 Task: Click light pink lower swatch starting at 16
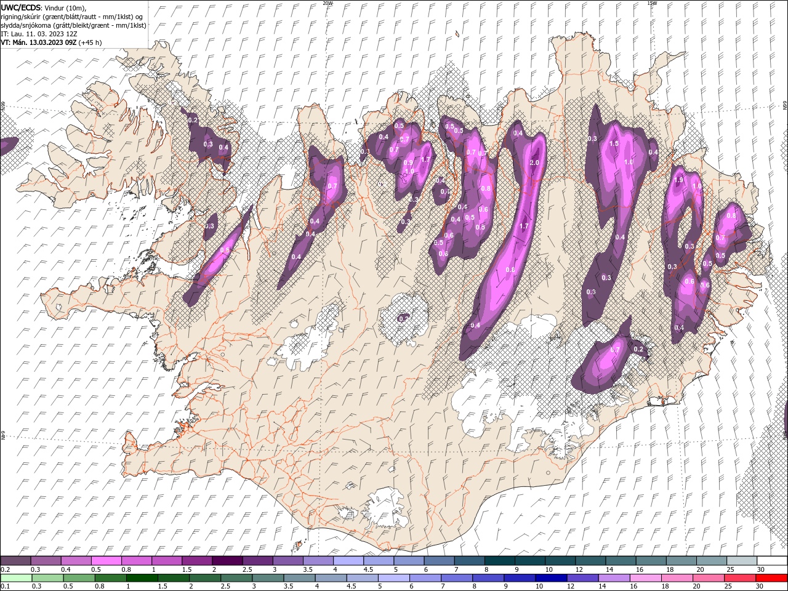645,577
